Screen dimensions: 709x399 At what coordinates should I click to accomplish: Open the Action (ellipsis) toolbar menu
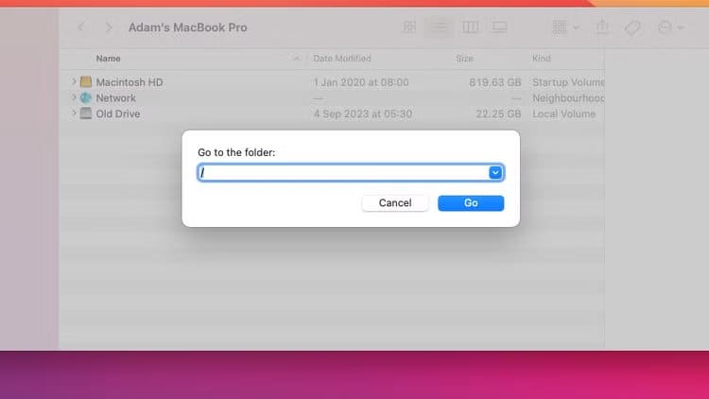click(x=669, y=27)
